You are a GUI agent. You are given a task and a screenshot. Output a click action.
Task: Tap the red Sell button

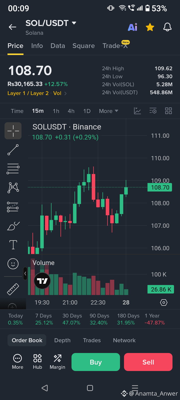(x=148, y=362)
